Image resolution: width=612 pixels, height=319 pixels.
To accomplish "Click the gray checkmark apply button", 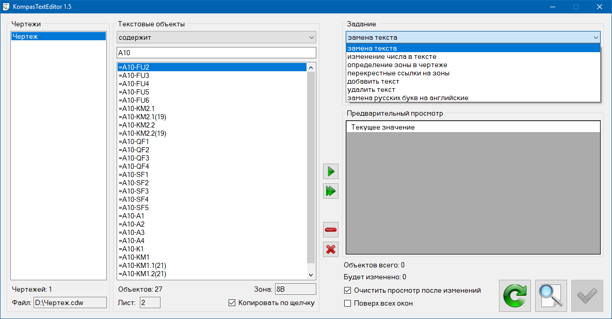I will click(x=587, y=296).
